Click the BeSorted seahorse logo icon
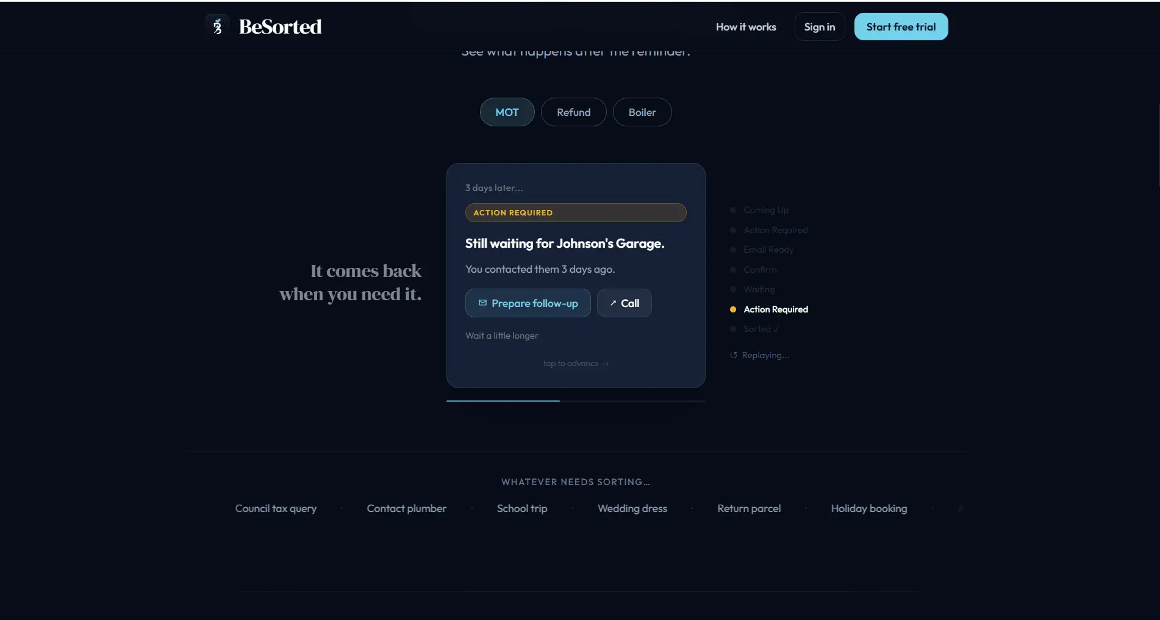1160x620 pixels. coord(217,26)
